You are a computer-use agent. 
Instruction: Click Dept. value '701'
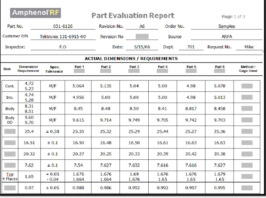pos(191,47)
